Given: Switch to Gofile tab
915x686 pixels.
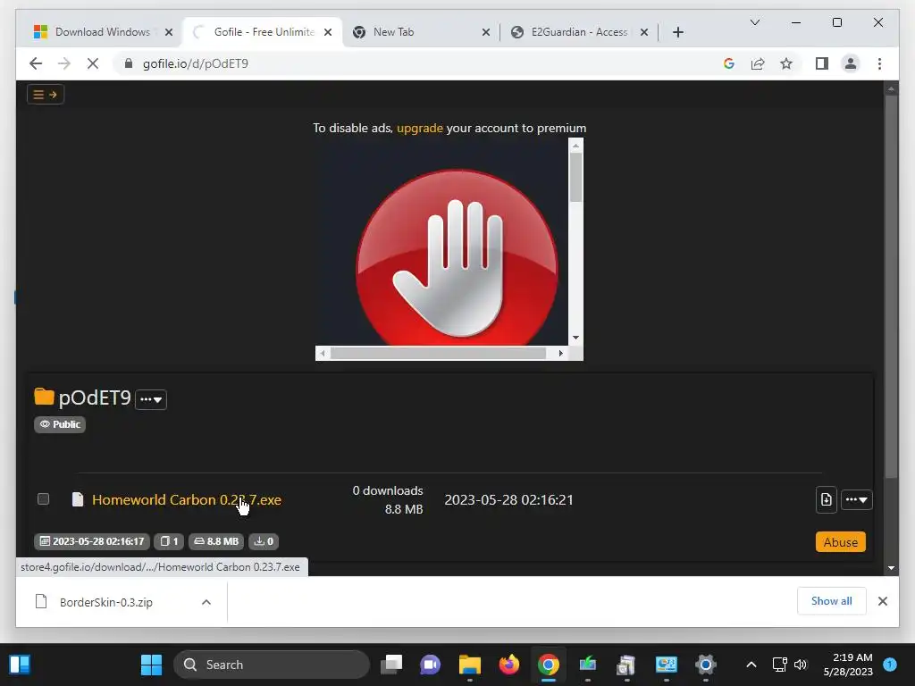Looking at the screenshot, I should point(263,32).
